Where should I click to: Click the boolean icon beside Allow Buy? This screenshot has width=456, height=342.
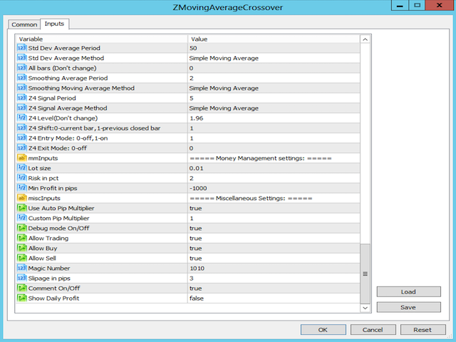coord(22,249)
